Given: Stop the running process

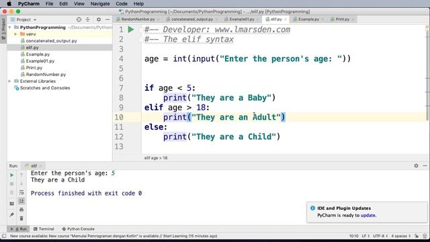Looking at the screenshot, I should pos(12,184).
